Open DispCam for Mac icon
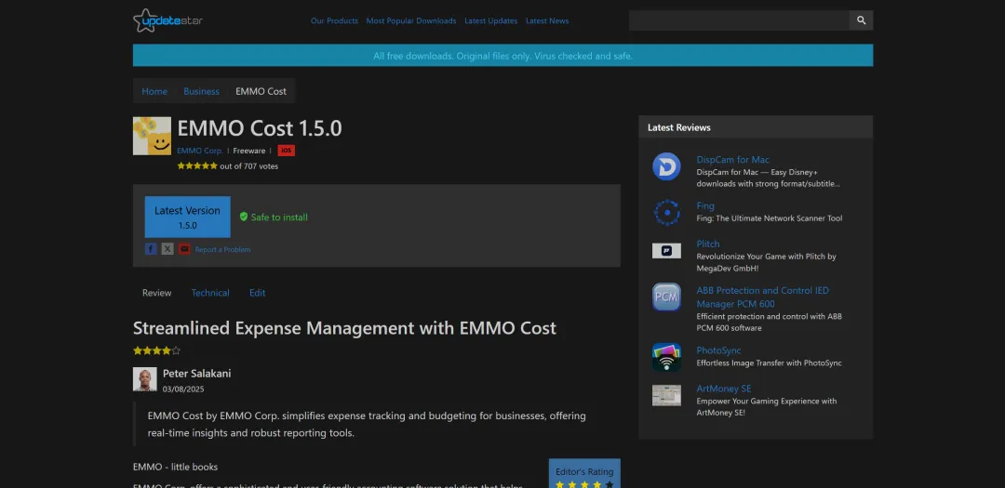Viewport: 1005px width, 488px height. click(666, 166)
